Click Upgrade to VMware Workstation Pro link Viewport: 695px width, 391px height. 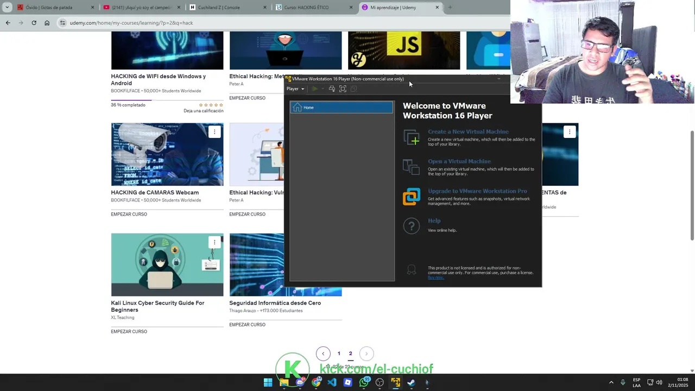click(x=477, y=191)
